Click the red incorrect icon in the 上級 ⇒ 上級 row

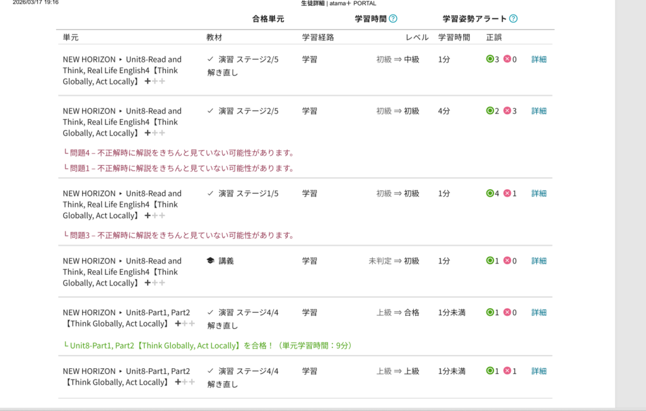click(507, 371)
